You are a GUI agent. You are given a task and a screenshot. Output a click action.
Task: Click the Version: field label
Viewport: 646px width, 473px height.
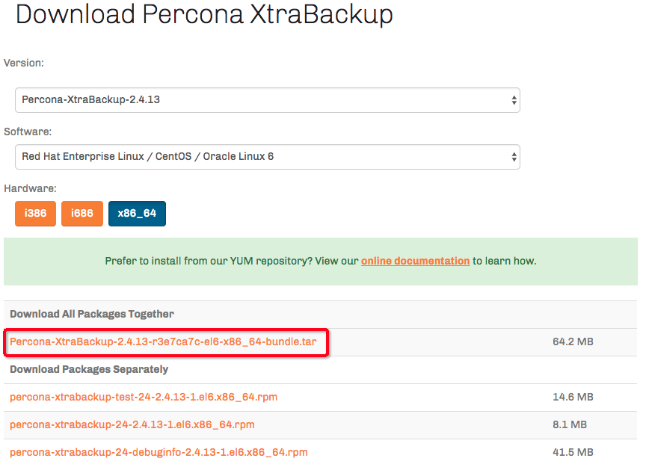click(x=24, y=64)
